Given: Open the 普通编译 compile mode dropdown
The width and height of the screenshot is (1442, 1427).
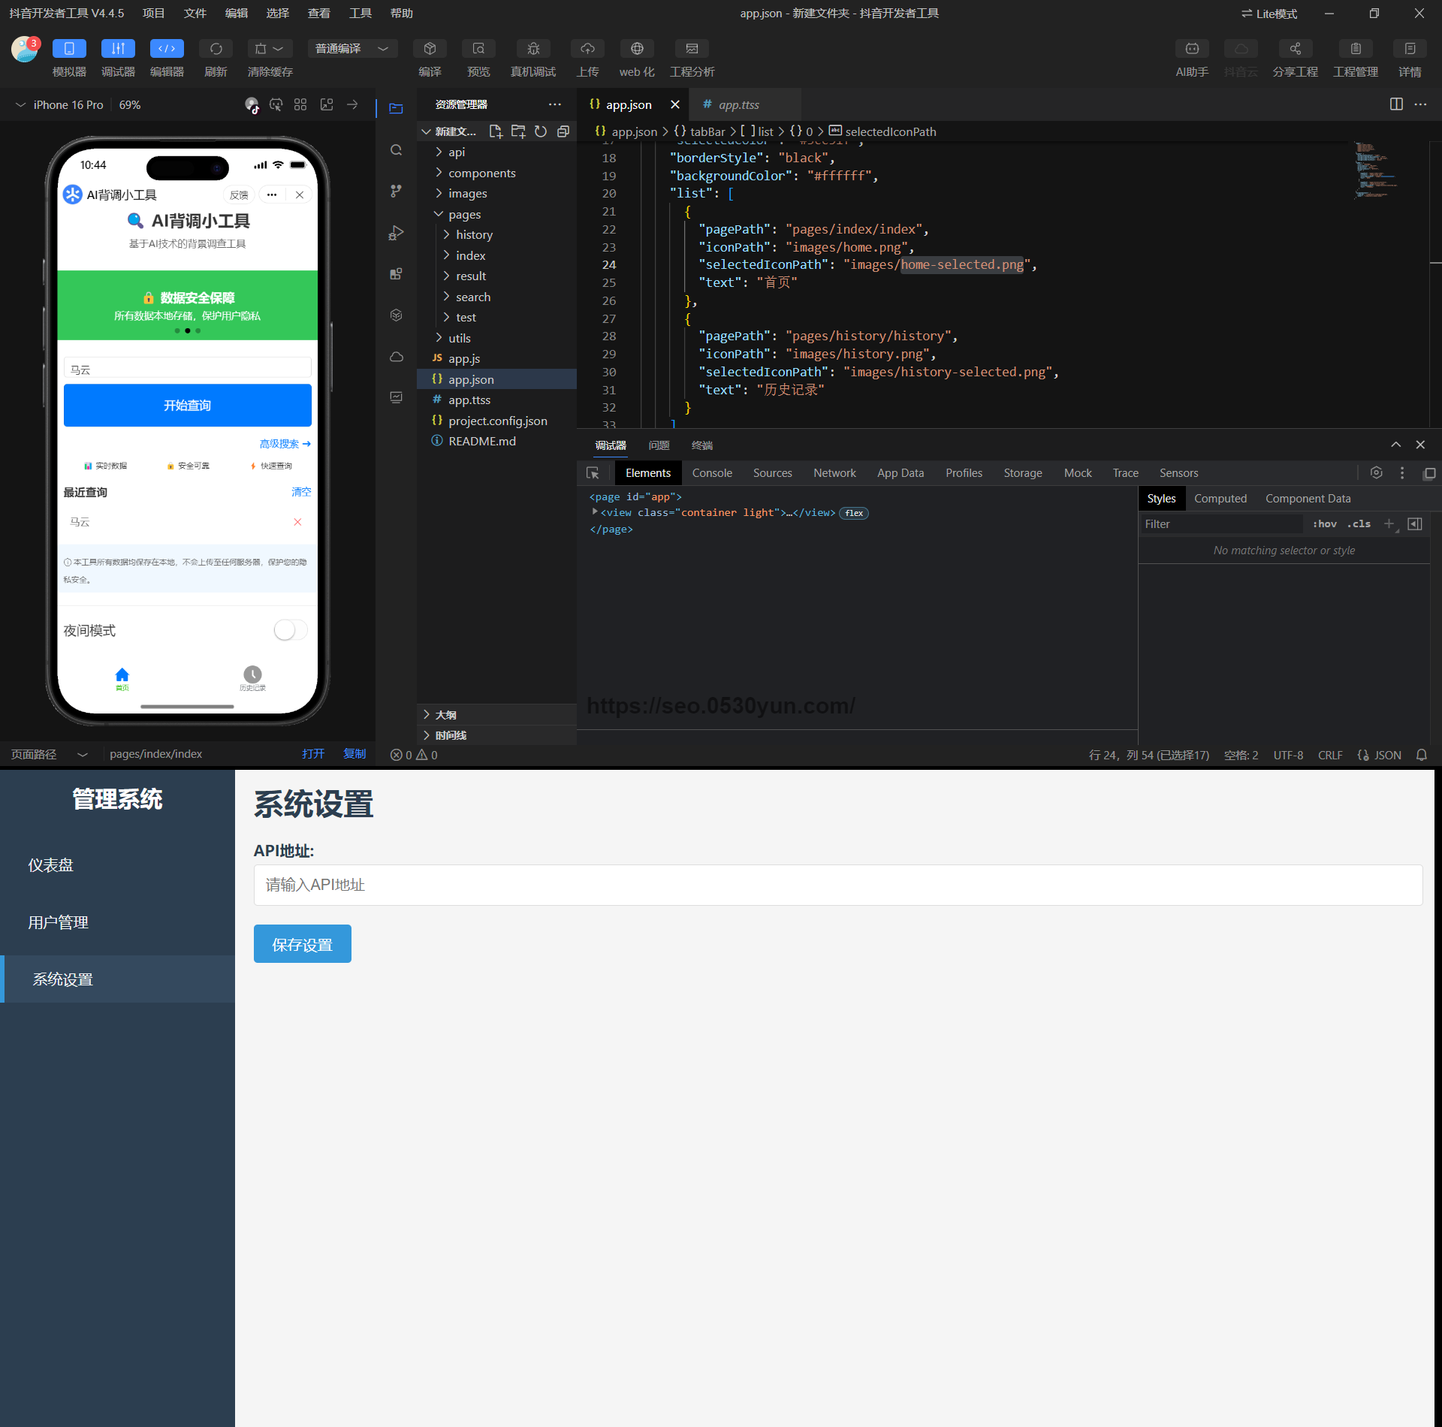Looking at the screenshot, I should (351, 49).
